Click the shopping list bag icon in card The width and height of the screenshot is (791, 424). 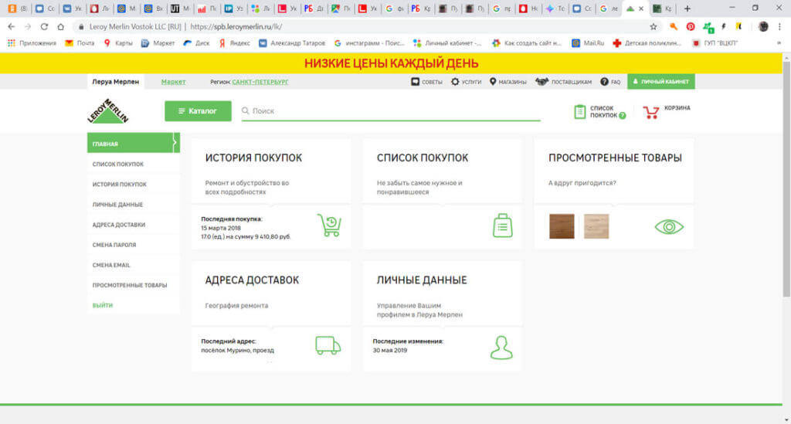[x=503, y=226]
